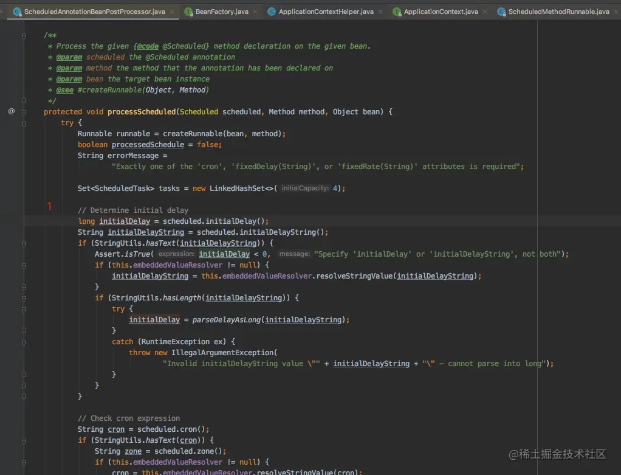
Task: Click the class icon on ApplicationContextHelper.java tab
Action: click(272, 12)
